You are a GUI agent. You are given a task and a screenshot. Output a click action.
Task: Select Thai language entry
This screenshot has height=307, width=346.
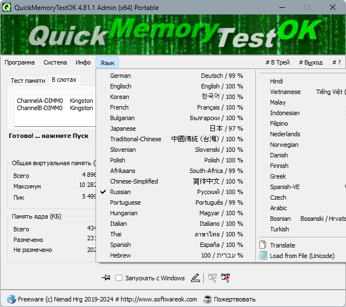pyautogui.click(x=176, y=234)
